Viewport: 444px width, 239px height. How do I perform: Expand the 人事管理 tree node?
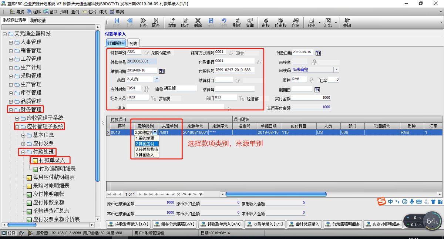point(10,42)
